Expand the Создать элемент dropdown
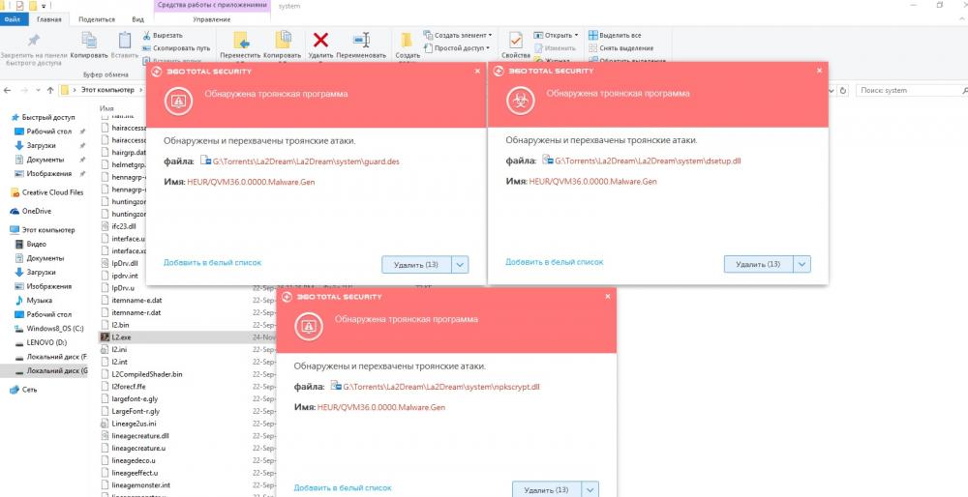968x497 pixels. pyautogui.click(x=462, y=35)
